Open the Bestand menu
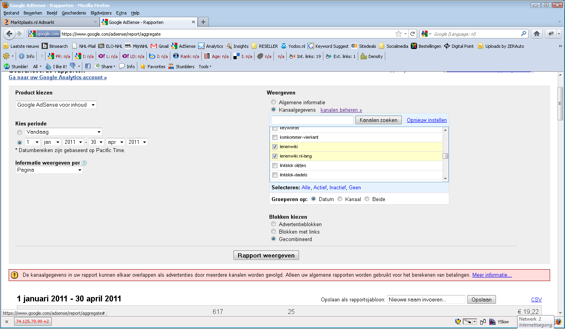The height and width of the screenshot is (330, 565). coord(11,13)
